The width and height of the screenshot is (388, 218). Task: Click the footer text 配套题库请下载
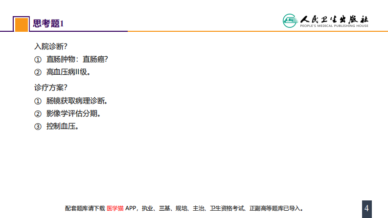click(x=85, y=208)
